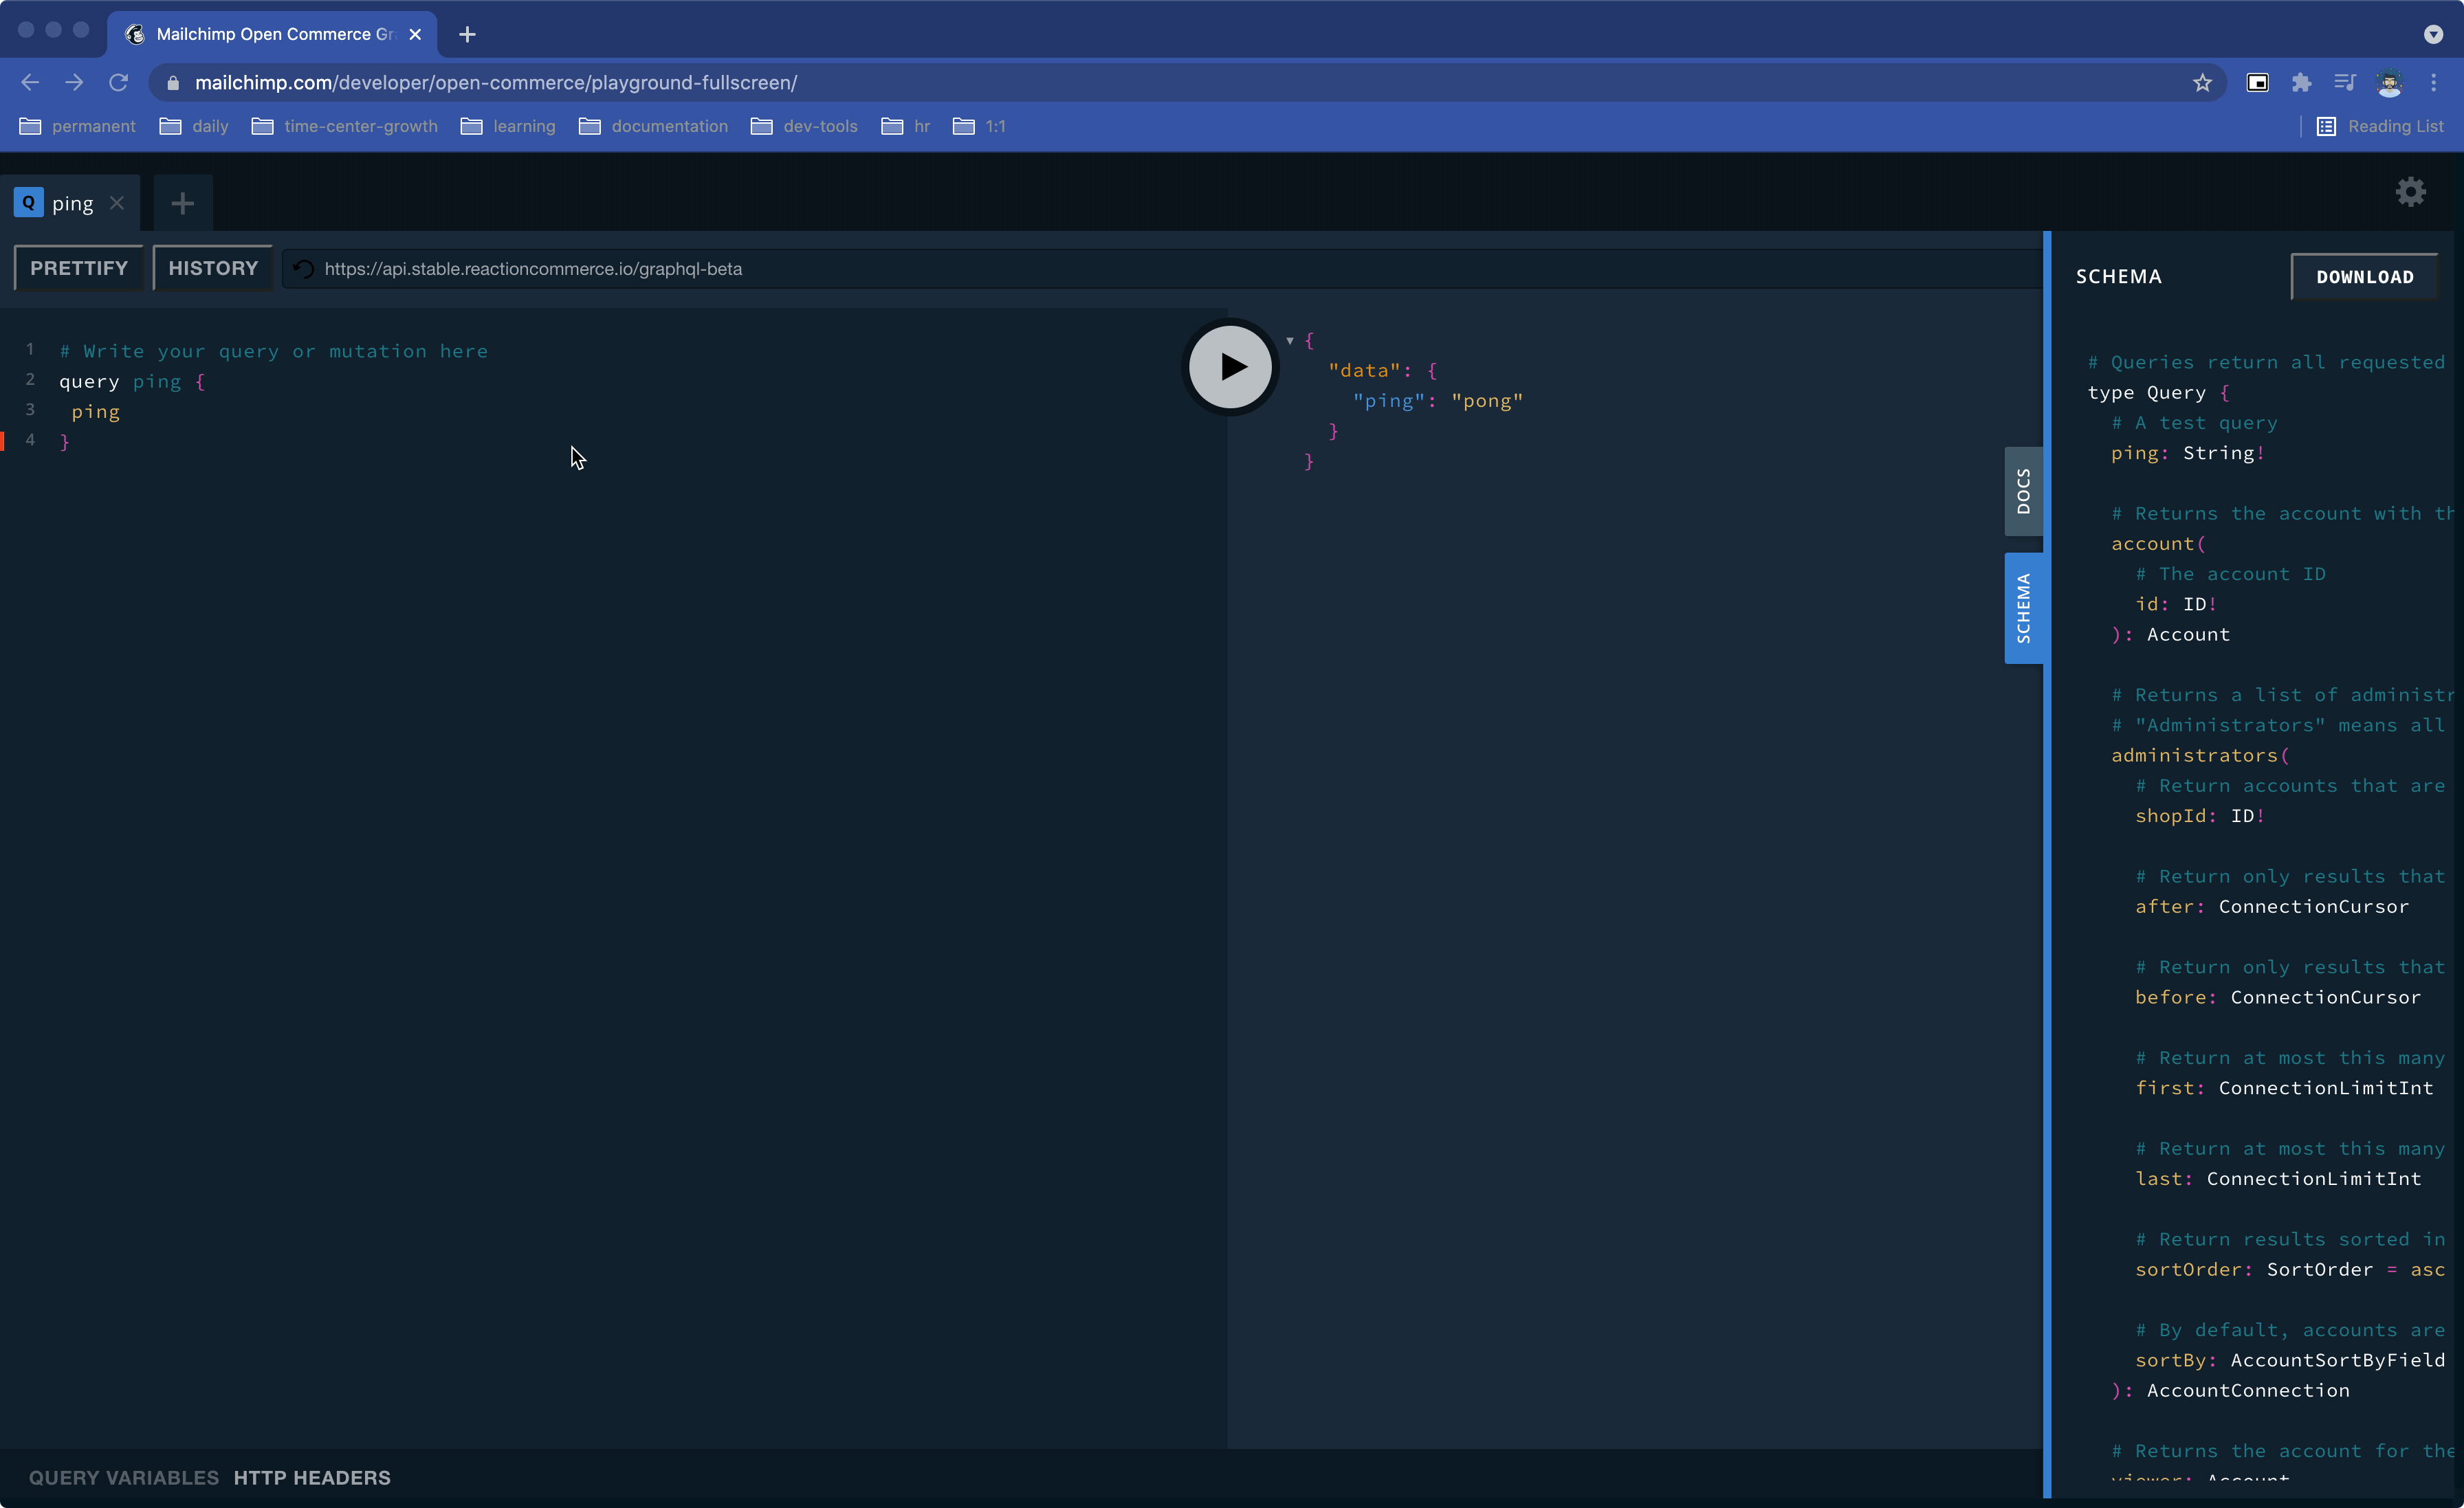Open the DOCS side tab
The width and height of the screenshot is (2464, 1508).
(x=2023, y=491)
